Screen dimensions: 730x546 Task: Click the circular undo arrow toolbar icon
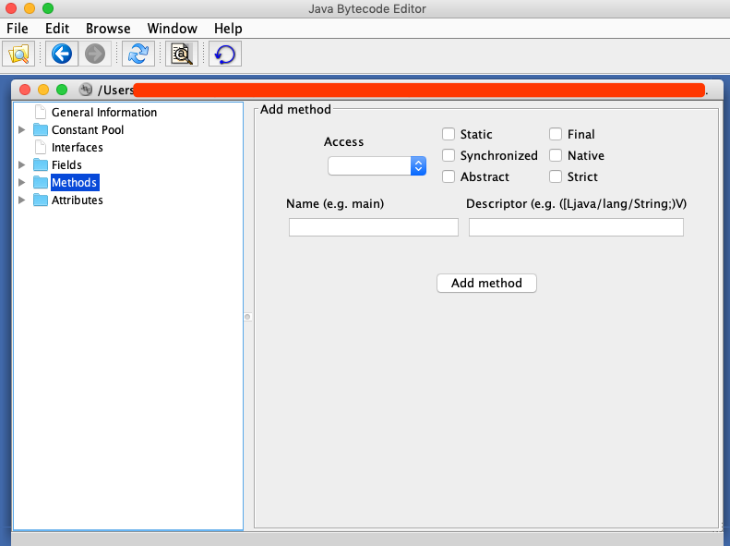click(224, 55)
